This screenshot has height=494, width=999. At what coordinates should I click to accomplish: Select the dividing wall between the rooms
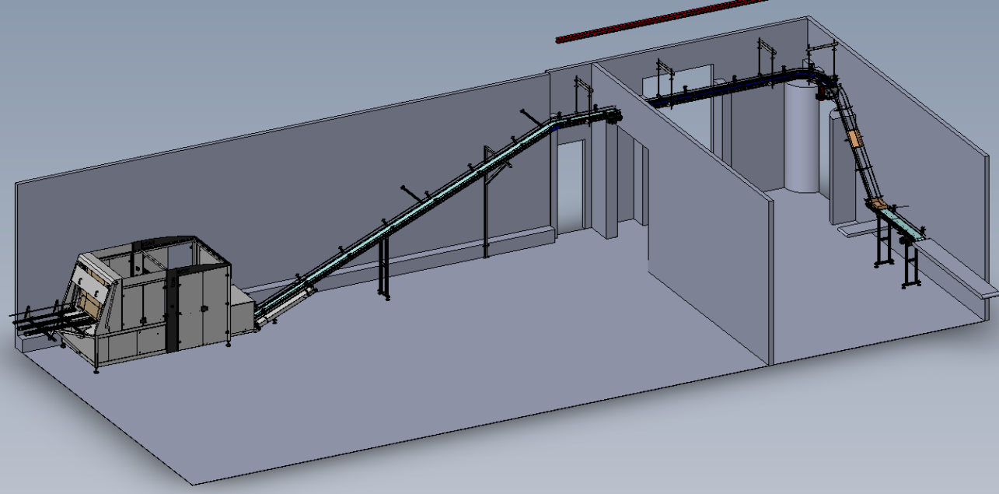(700, 233)
